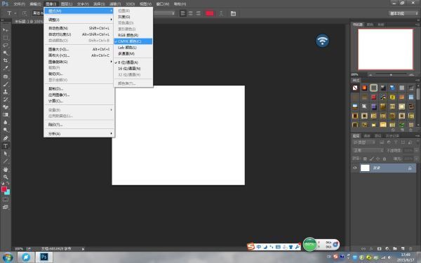Choose 画布大小 from Image menu
Viewport: 421px width, 263px height.
[79, 55]
